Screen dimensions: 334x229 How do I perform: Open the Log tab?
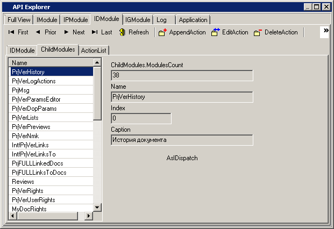pyautogui.click(x=161, y=20)
